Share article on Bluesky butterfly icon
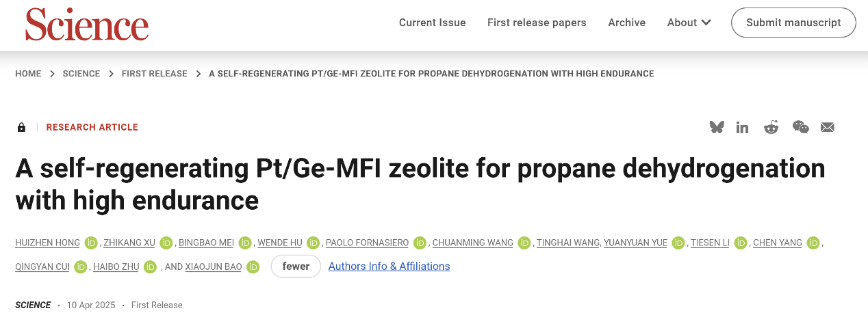Viewport: 868px width, 315px height. (x=717, y=127)
